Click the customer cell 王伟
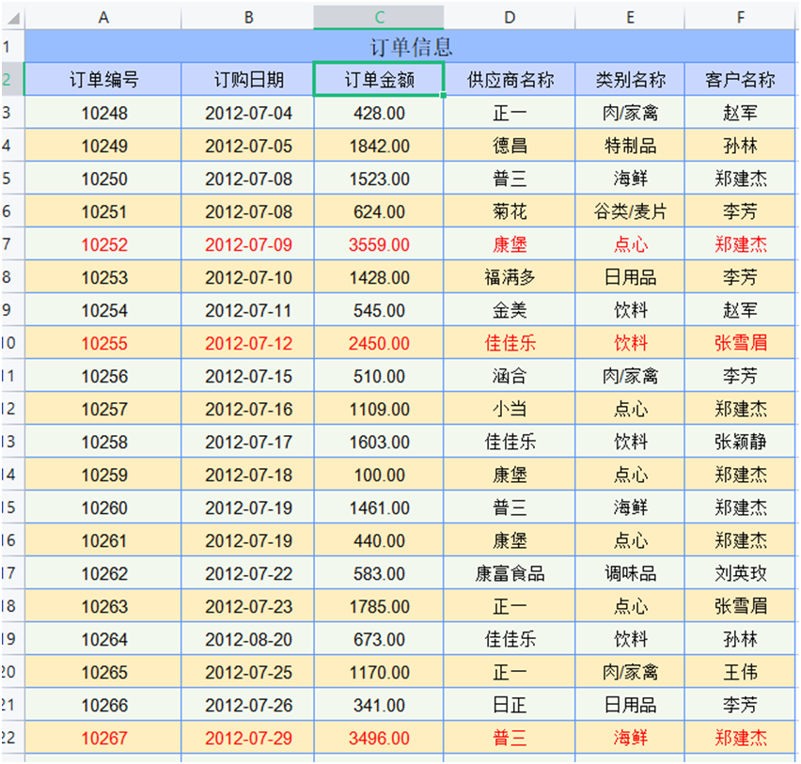 pyautogui.click(x=740, y=672)
